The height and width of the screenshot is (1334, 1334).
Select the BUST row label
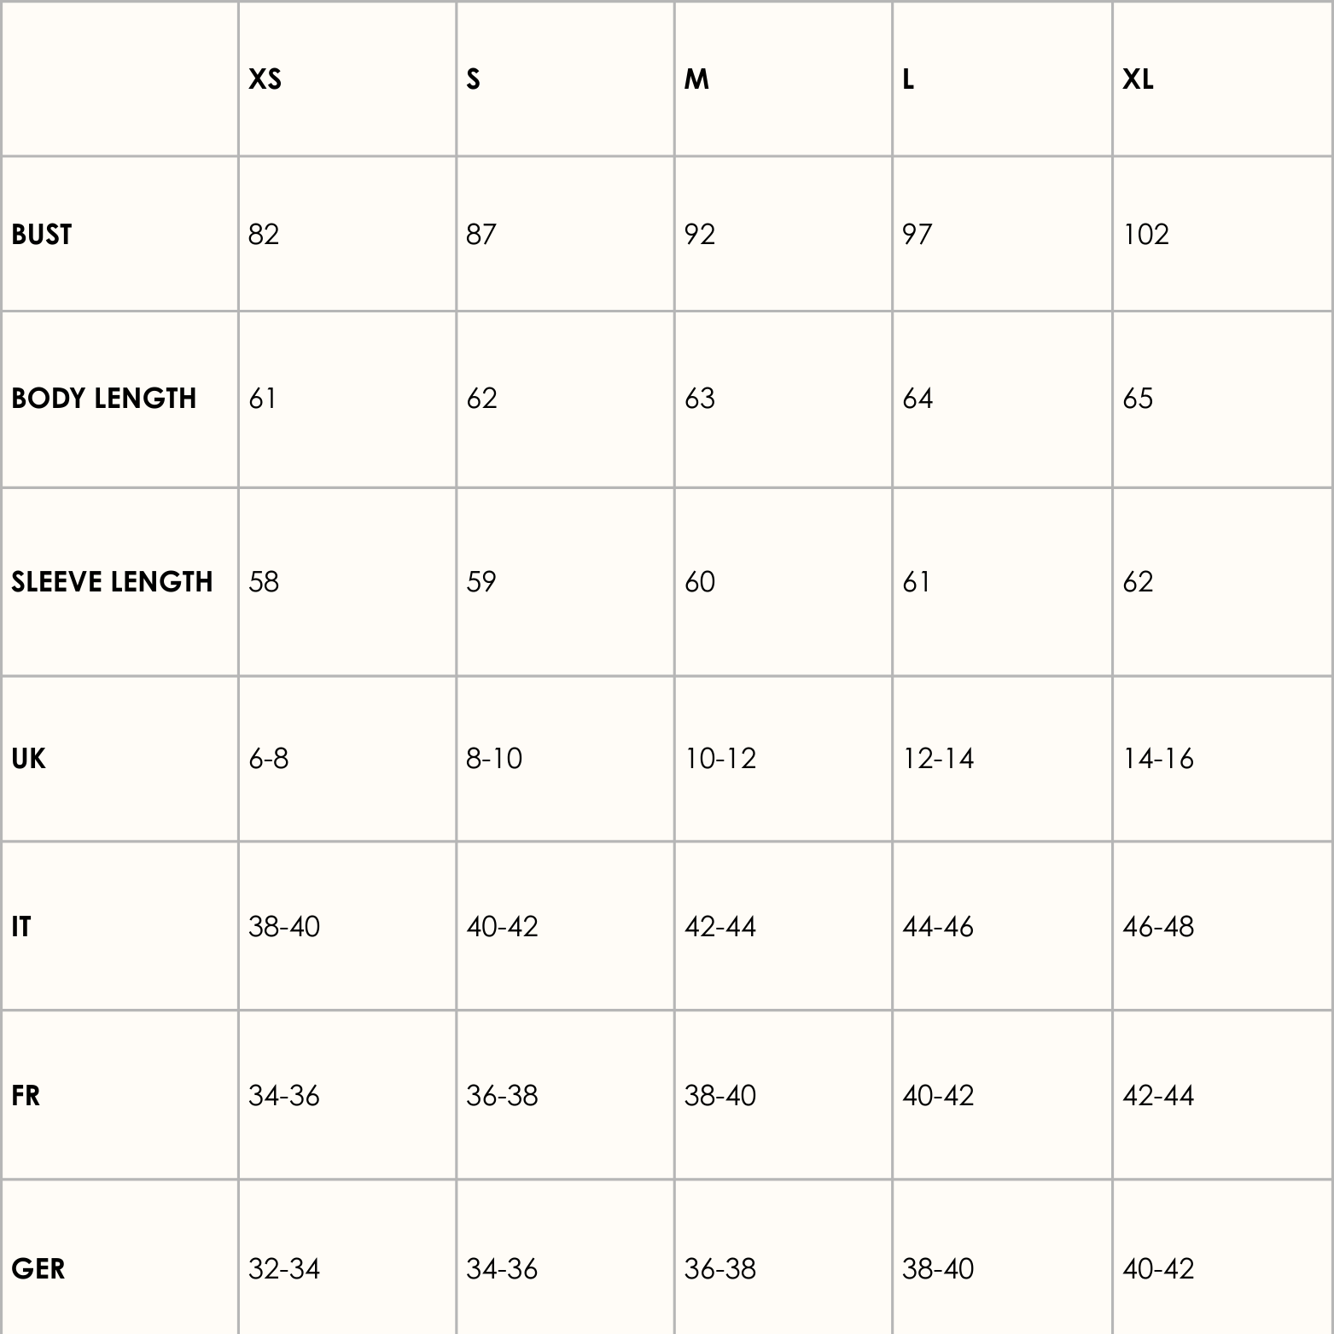42,235
